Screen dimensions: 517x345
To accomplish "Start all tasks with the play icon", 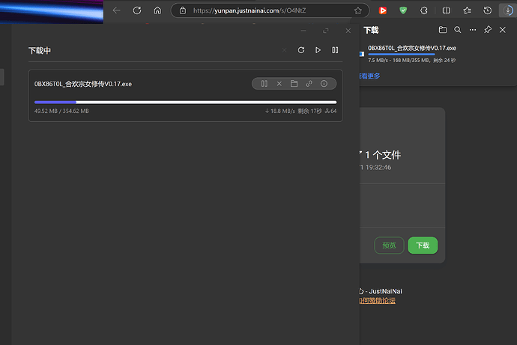I will (318, 50).
